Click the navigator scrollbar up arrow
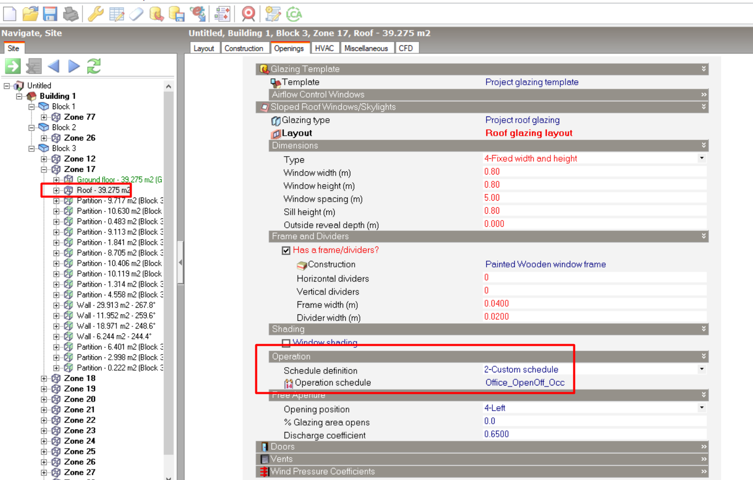Screen dimensions: 753x480 click(x=168, y=86)
